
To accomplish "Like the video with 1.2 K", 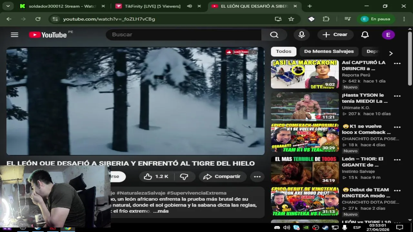I will (156, 177).
